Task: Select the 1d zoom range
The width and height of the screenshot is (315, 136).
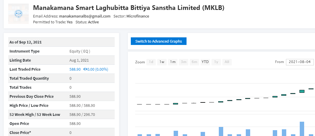Action: 151,62
